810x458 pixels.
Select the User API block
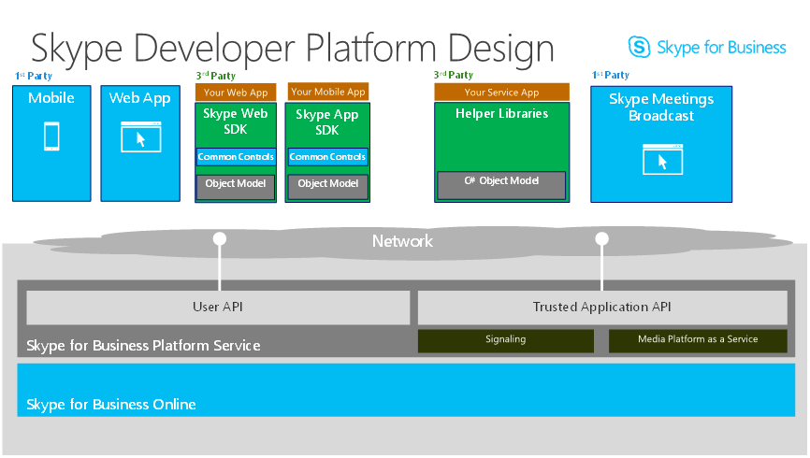point(218,308)
